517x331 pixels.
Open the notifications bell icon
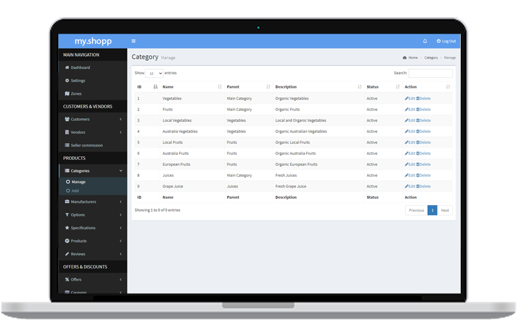425,41
